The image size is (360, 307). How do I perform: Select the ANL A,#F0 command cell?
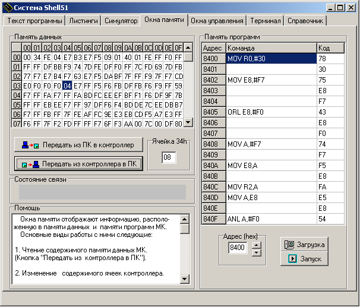(x=271, y=219)
